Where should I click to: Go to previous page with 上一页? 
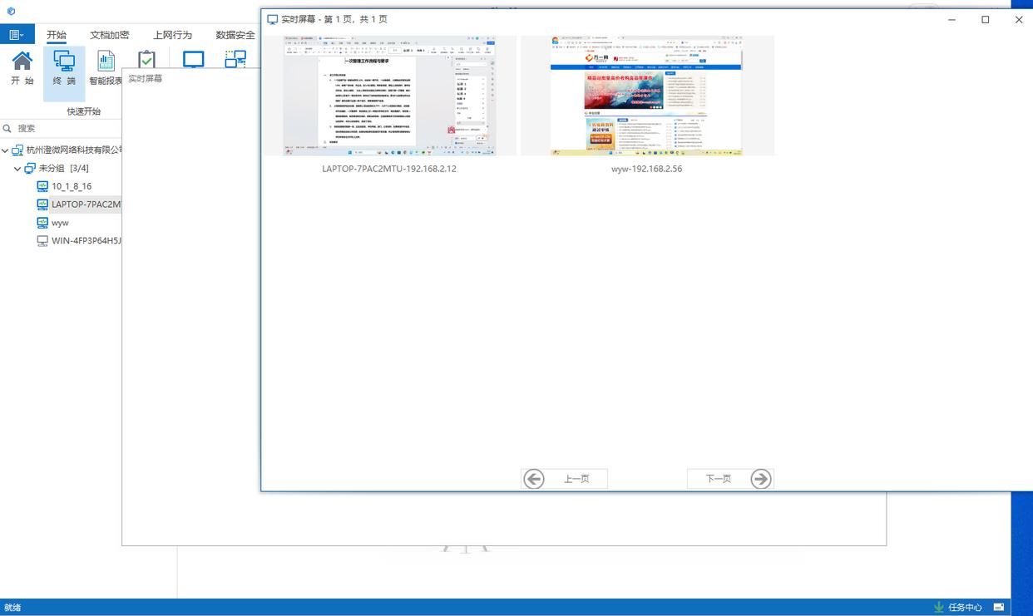point(564,479)
